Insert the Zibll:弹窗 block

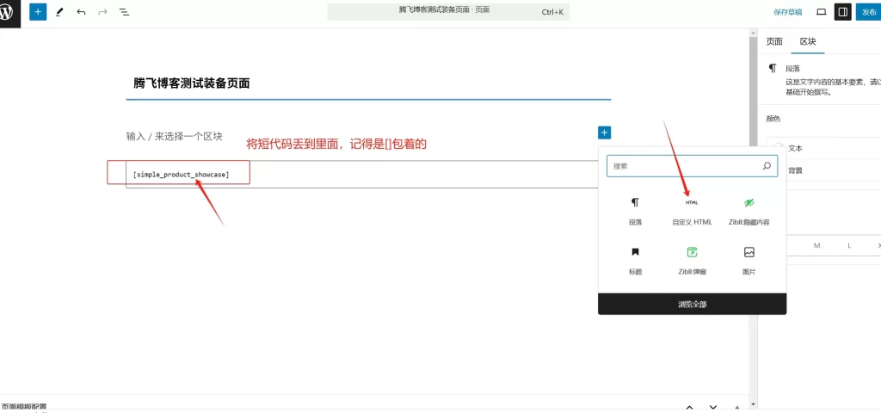click(693, 260)
